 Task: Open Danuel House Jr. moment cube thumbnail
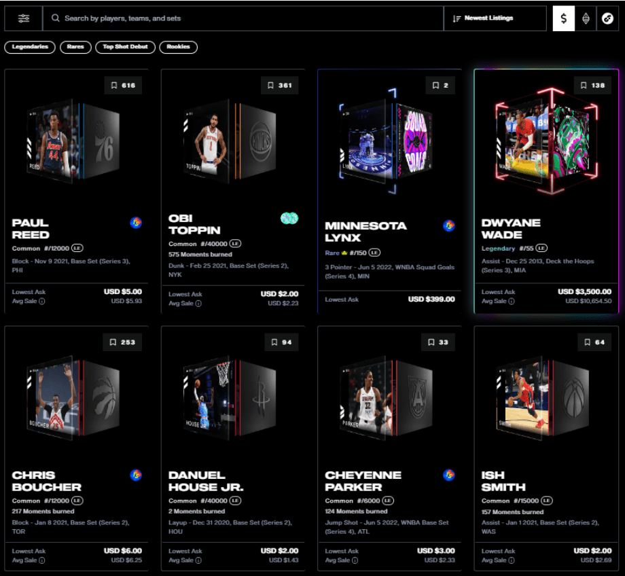pyautogui.click(x=230, y=398)
